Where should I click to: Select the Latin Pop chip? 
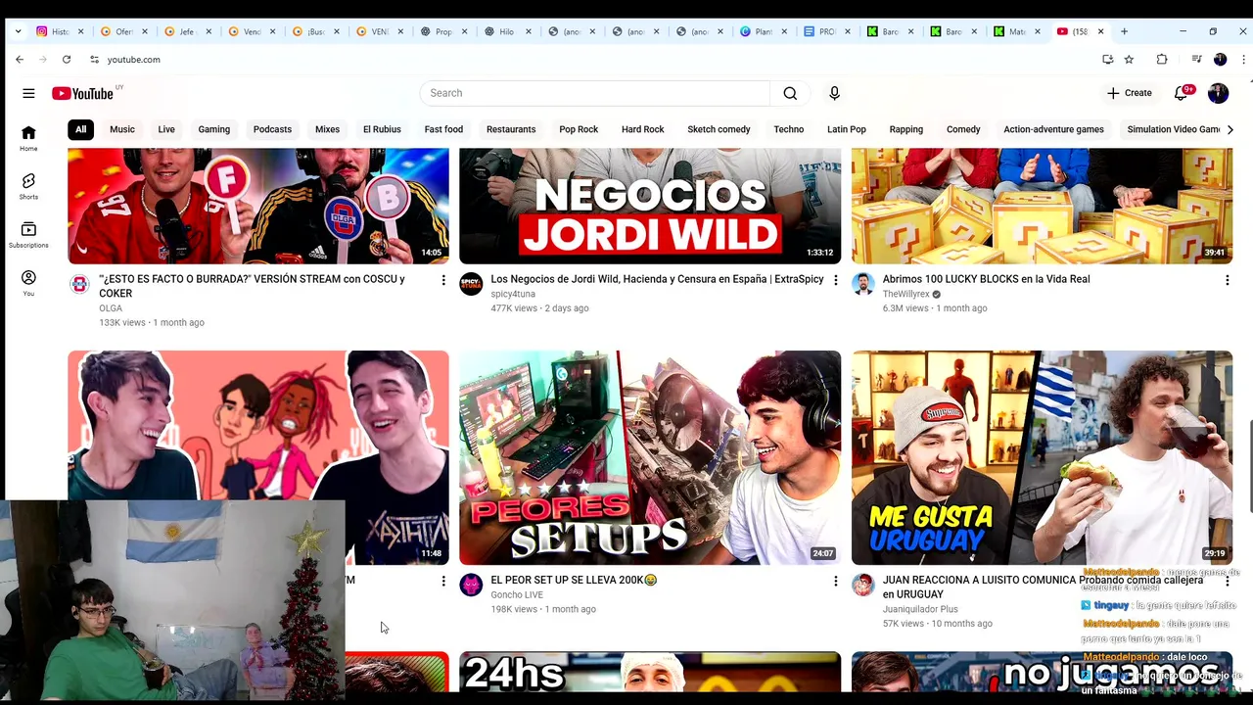click(x=847, y=129)
